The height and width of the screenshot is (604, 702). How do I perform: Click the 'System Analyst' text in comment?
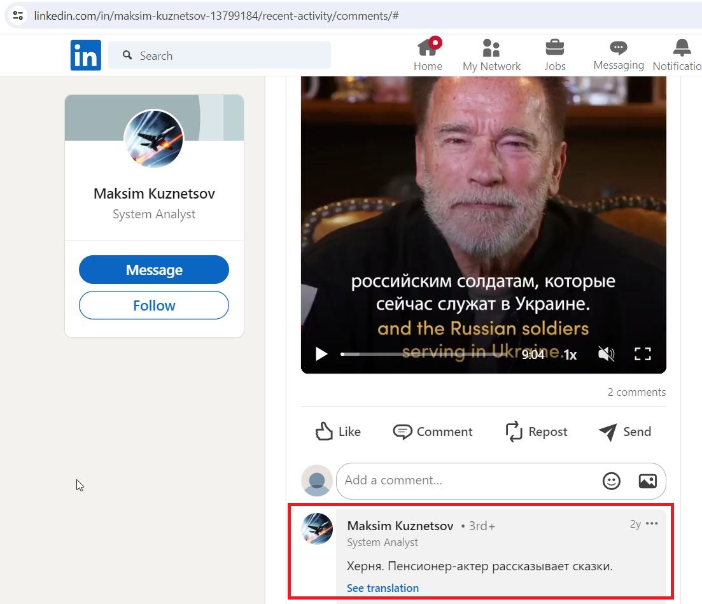[383, 543]
